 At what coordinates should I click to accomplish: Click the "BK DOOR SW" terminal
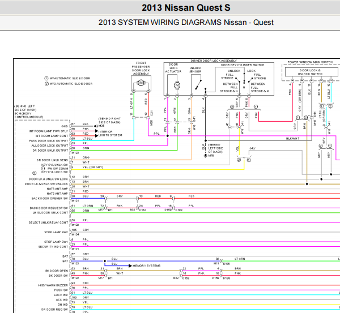(x=58, y=276)
